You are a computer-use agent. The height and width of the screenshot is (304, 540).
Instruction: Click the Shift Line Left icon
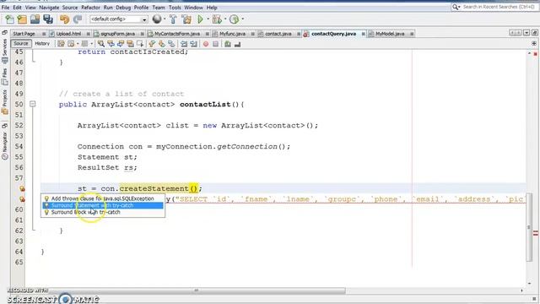[x=184, y=44]
